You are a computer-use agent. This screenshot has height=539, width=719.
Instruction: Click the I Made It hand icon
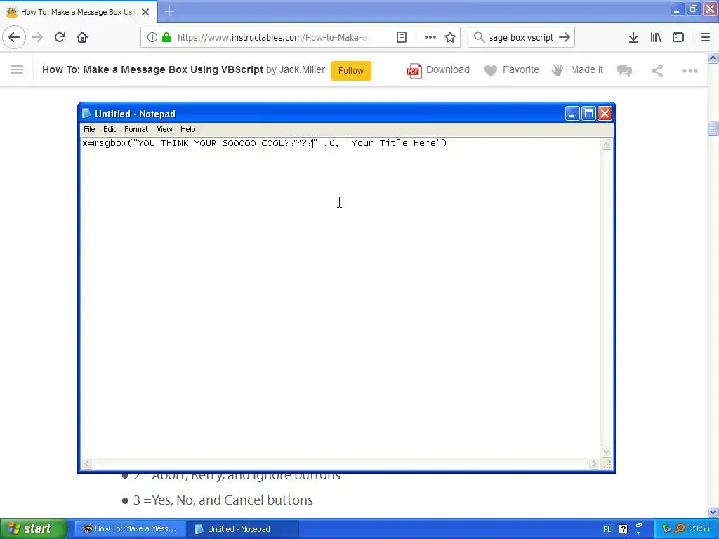(x=557, y=70)
